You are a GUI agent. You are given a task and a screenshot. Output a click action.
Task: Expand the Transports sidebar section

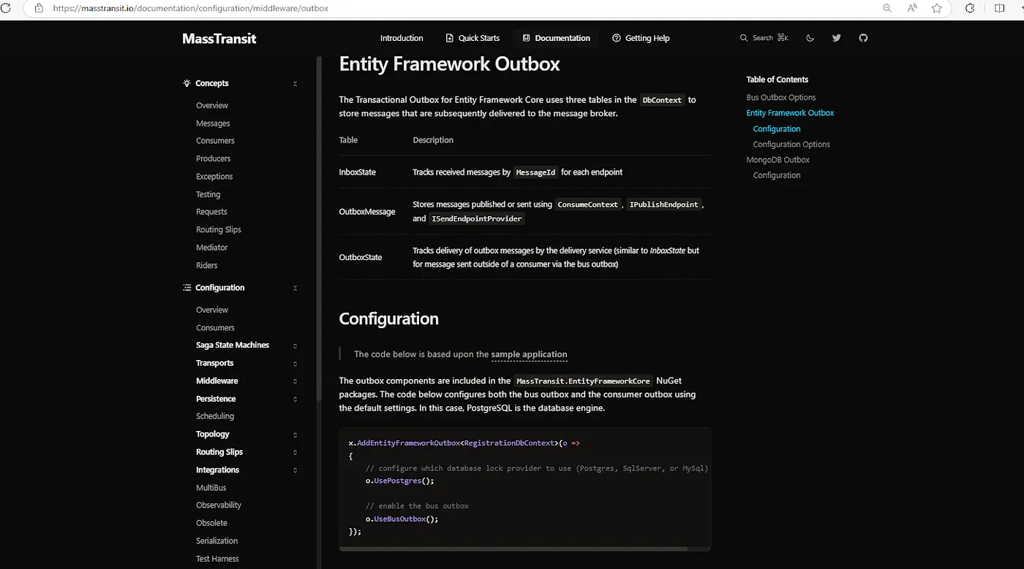295,364
